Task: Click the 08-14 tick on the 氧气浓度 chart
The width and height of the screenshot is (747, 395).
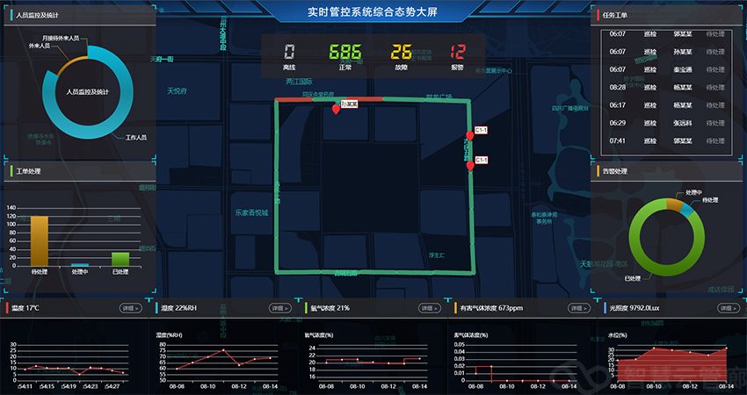Action: coord(420,386)
